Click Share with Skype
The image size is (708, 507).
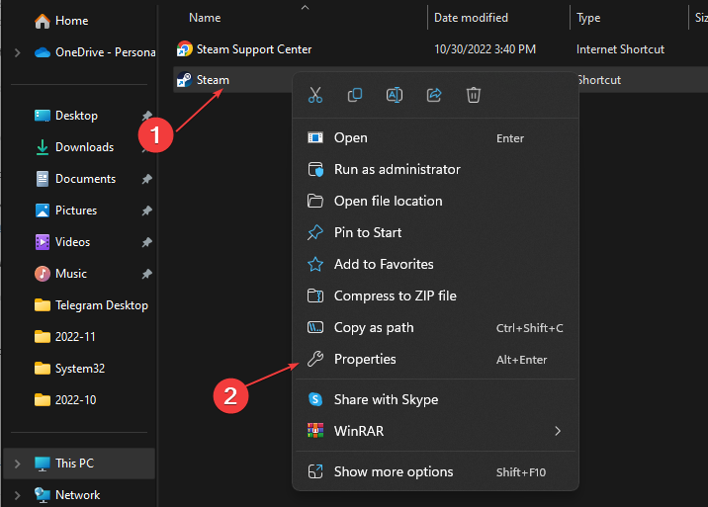pyautogui.click(x=436, y=399)
